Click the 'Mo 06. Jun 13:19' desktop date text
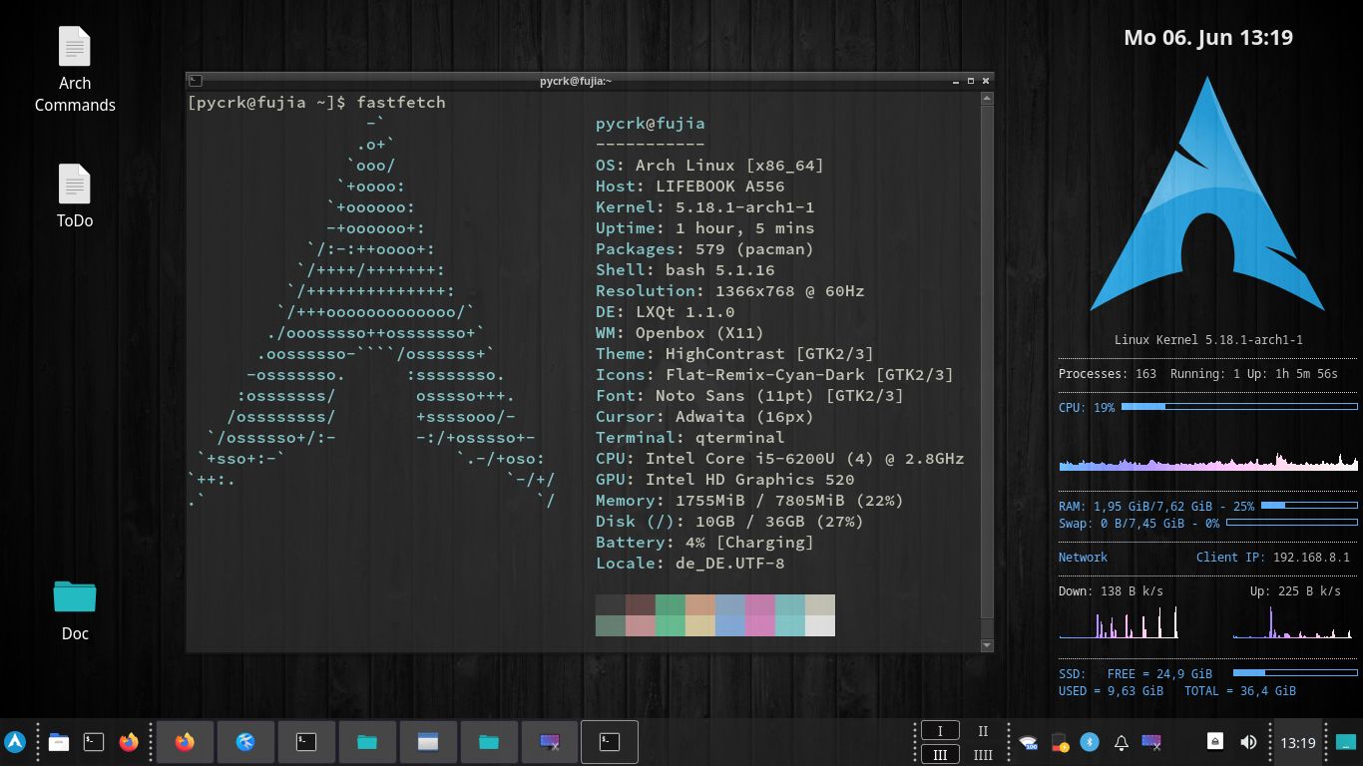The width and height of the screenshot is (1363, 766). pyautogui.click(x=1207, y=38)
